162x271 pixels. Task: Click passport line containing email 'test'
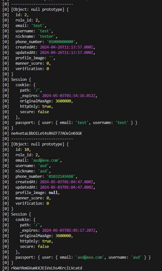pyautogui.click(x=77, y=123)
